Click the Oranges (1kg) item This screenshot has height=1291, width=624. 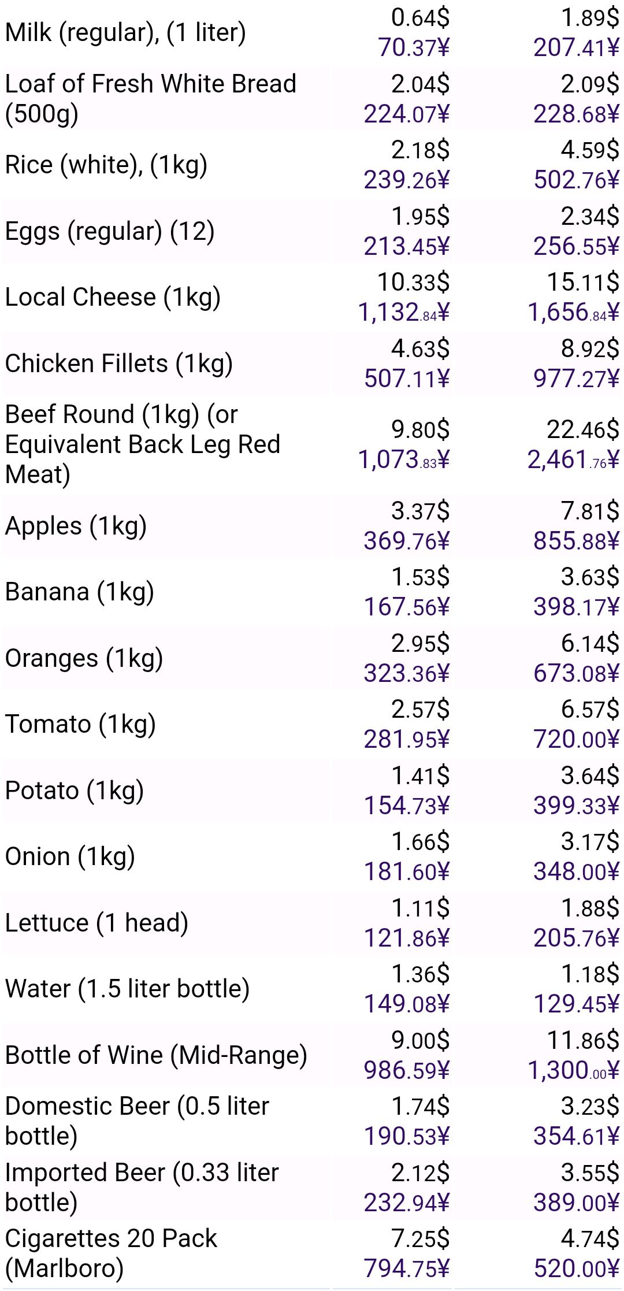(x=84, y=659)
